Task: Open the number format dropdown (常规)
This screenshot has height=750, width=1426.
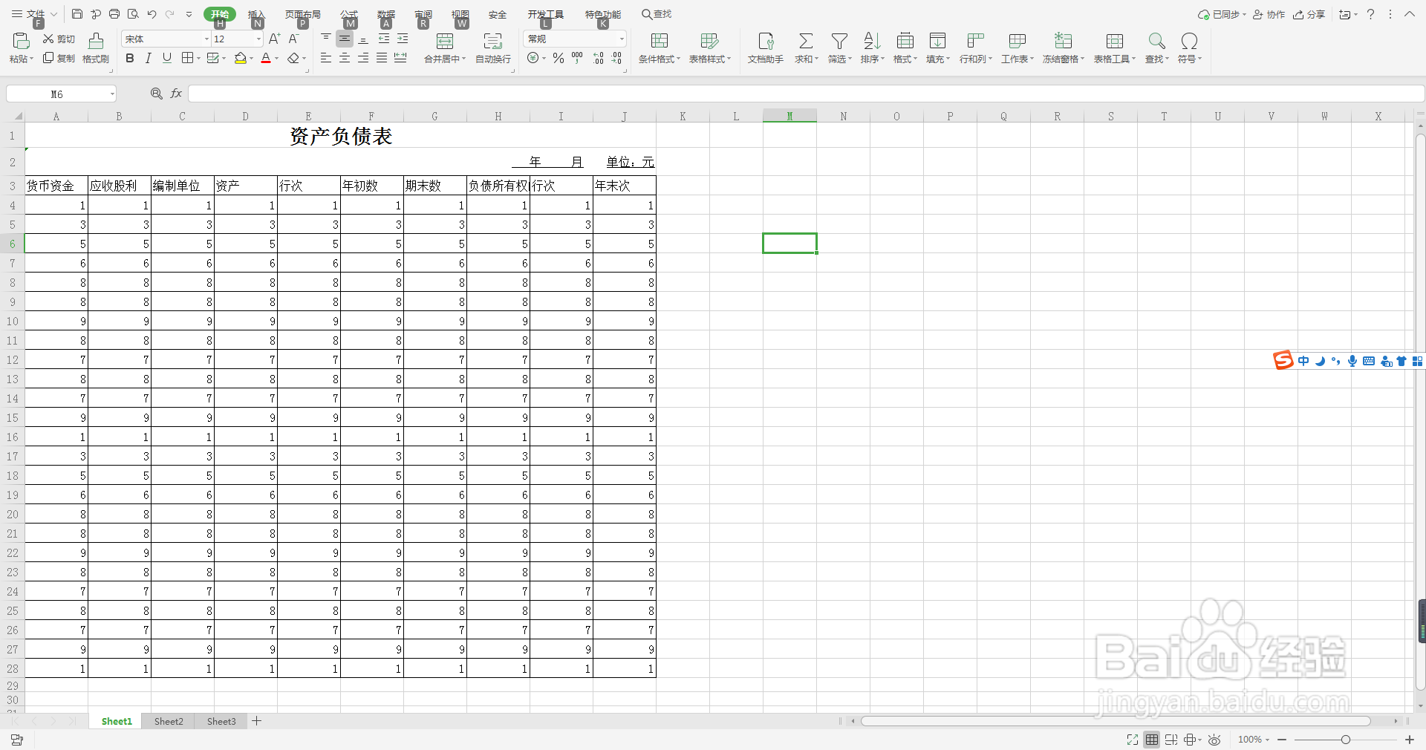Action: 622,39
